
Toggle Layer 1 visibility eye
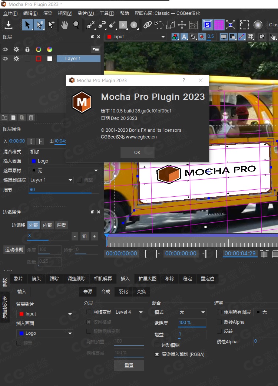point(5,59)
